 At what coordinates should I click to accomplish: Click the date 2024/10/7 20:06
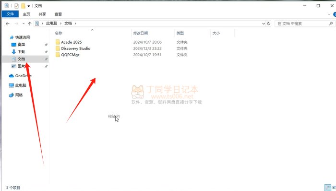(x=147, y=42)
